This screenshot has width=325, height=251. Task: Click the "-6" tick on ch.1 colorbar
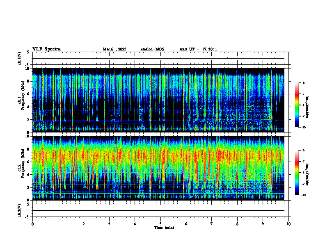click(x=303, y=82)
